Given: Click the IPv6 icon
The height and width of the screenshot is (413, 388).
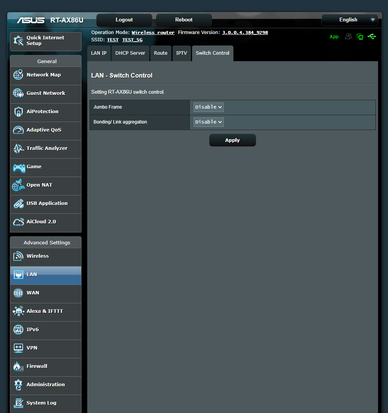Looking at the screenshot, I should (x=18, y=330).
